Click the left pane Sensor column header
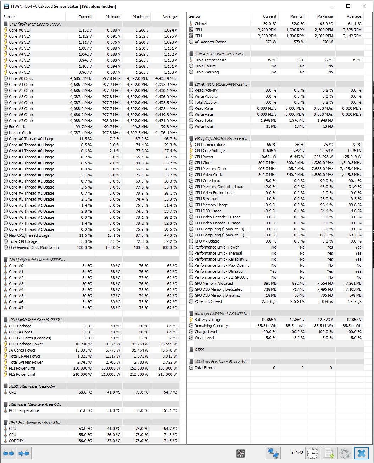374x463 pixels. pyautogui.click(x=34, y=17)
